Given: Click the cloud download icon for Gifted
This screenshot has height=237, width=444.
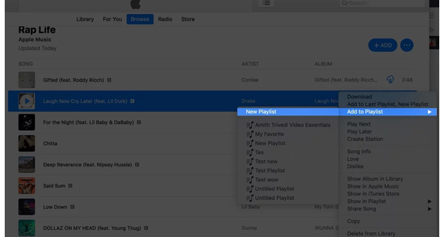Looking at the screenshot, I should click(390, 79).
